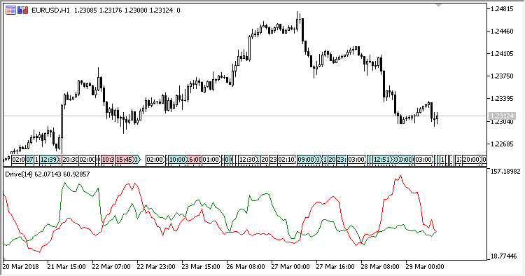Select the 20:30 event marker
525x276 pixels.
click(x=70, y=160)
